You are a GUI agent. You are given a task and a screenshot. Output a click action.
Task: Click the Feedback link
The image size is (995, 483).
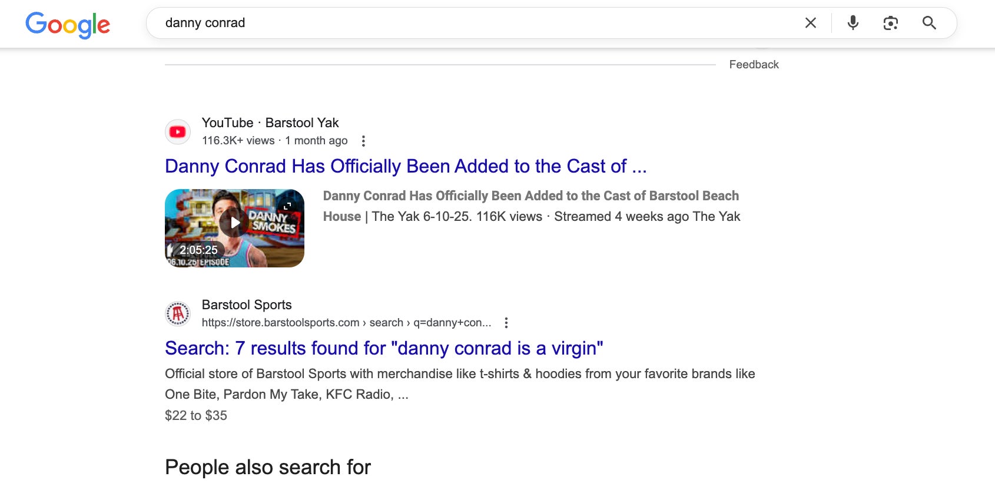point(754,65)
